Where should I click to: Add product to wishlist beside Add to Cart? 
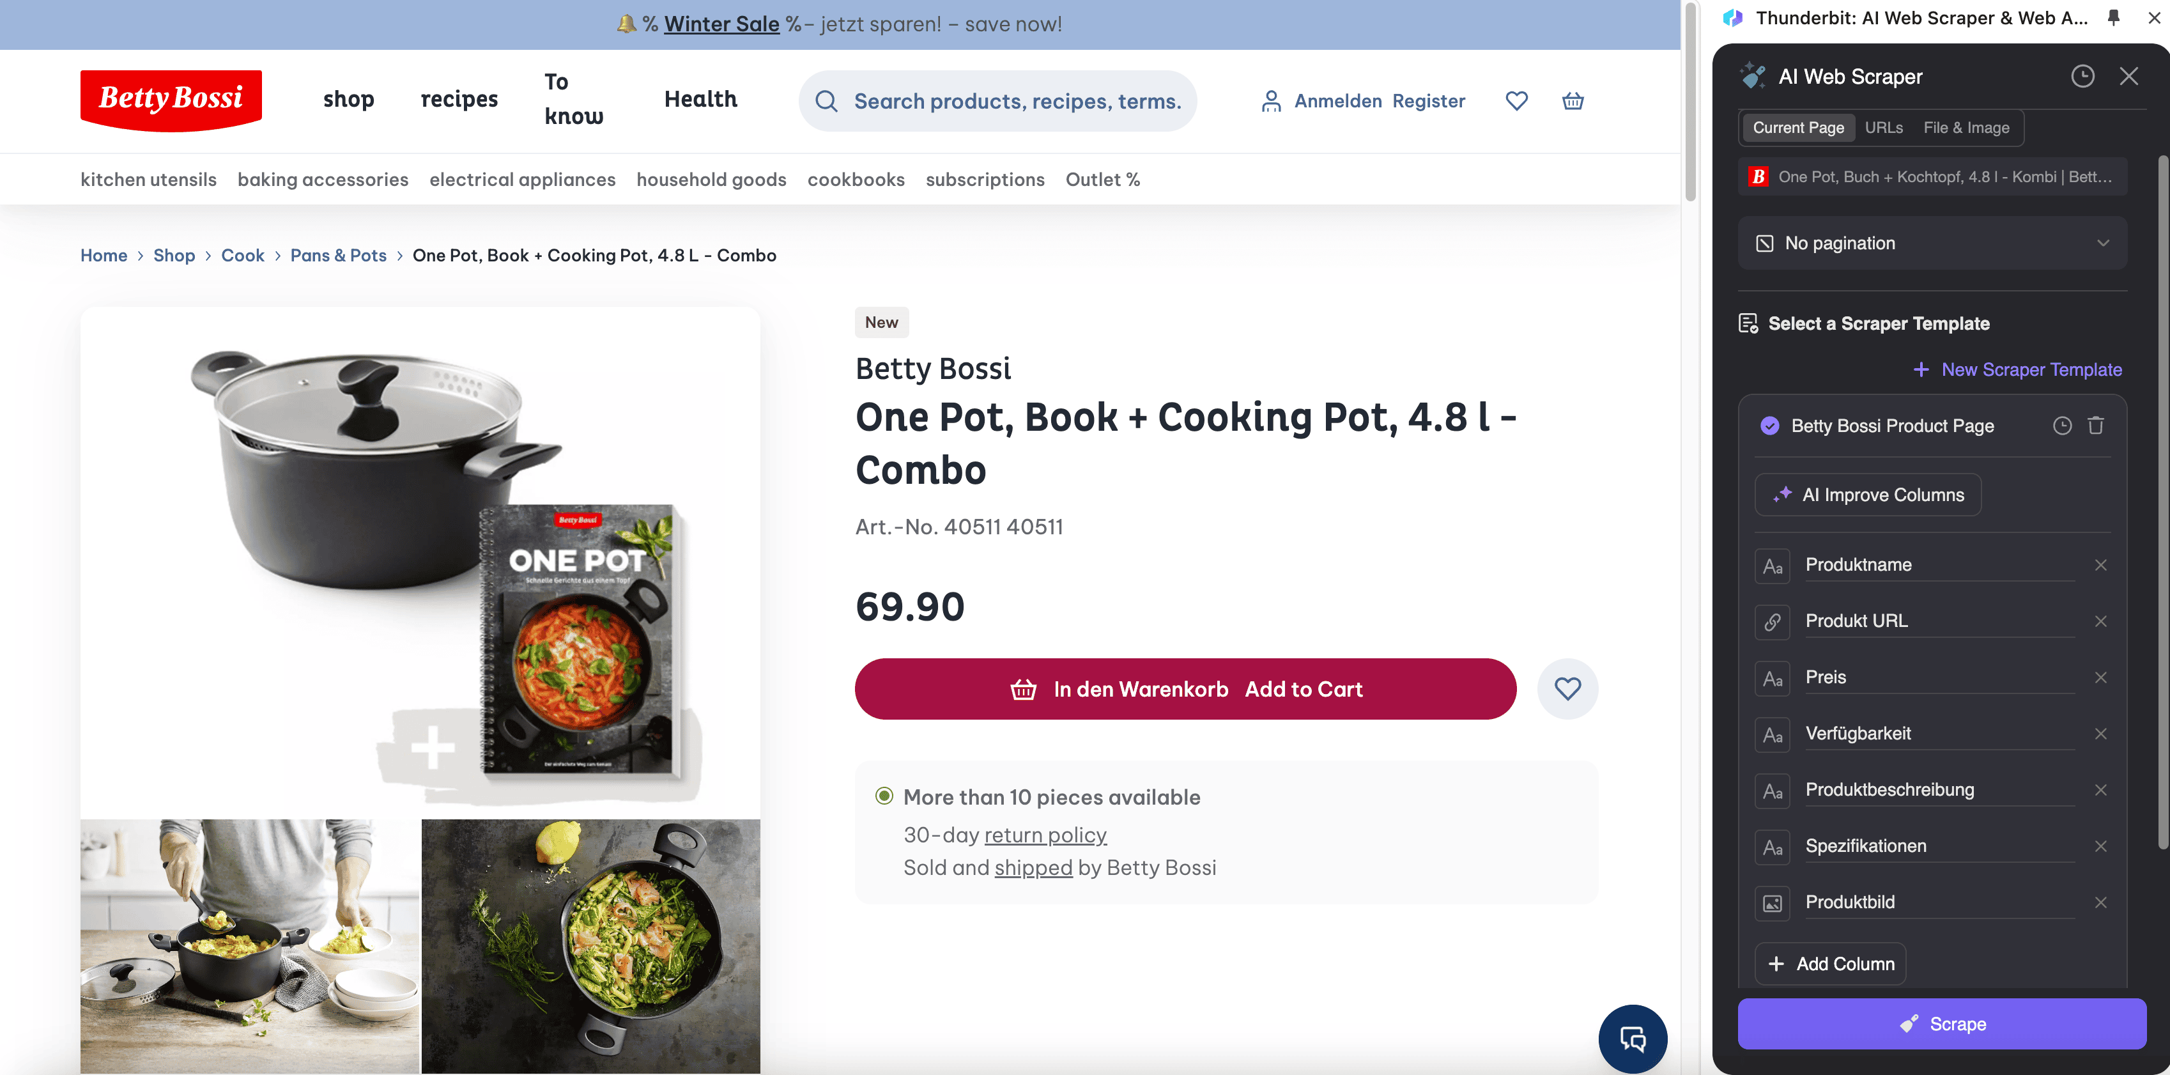click(x=1567, y=688)
